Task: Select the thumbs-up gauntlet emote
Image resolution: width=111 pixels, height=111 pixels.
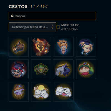Action: point(19,47)
